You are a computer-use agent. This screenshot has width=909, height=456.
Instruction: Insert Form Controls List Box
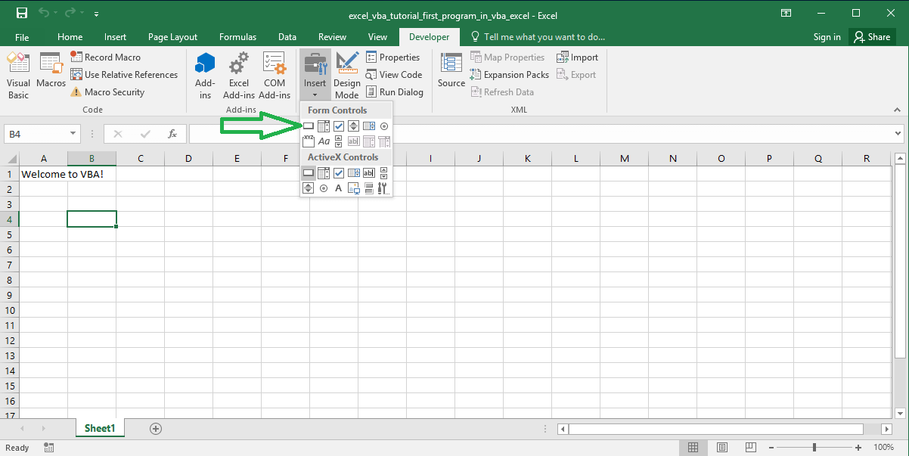tap(369, 126)
